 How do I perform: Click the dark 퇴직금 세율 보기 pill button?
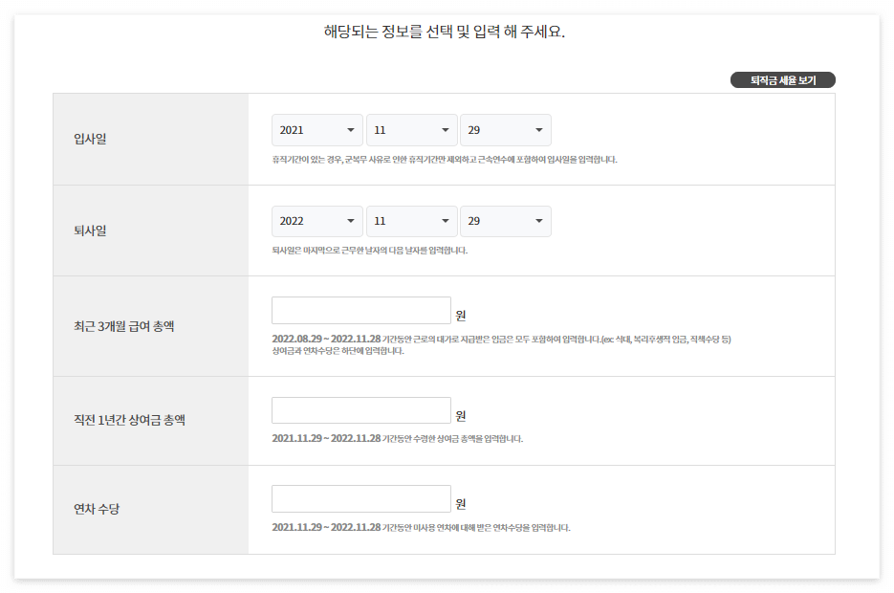click(x=782, y=79)
